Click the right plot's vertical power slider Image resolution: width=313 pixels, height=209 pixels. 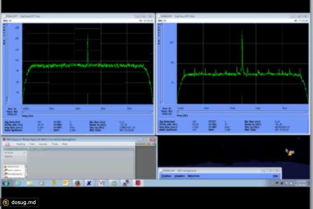tap(162, 64)
